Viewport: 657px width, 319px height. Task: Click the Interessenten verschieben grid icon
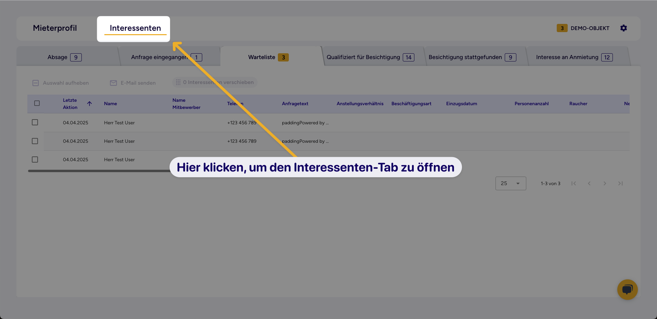178,82
